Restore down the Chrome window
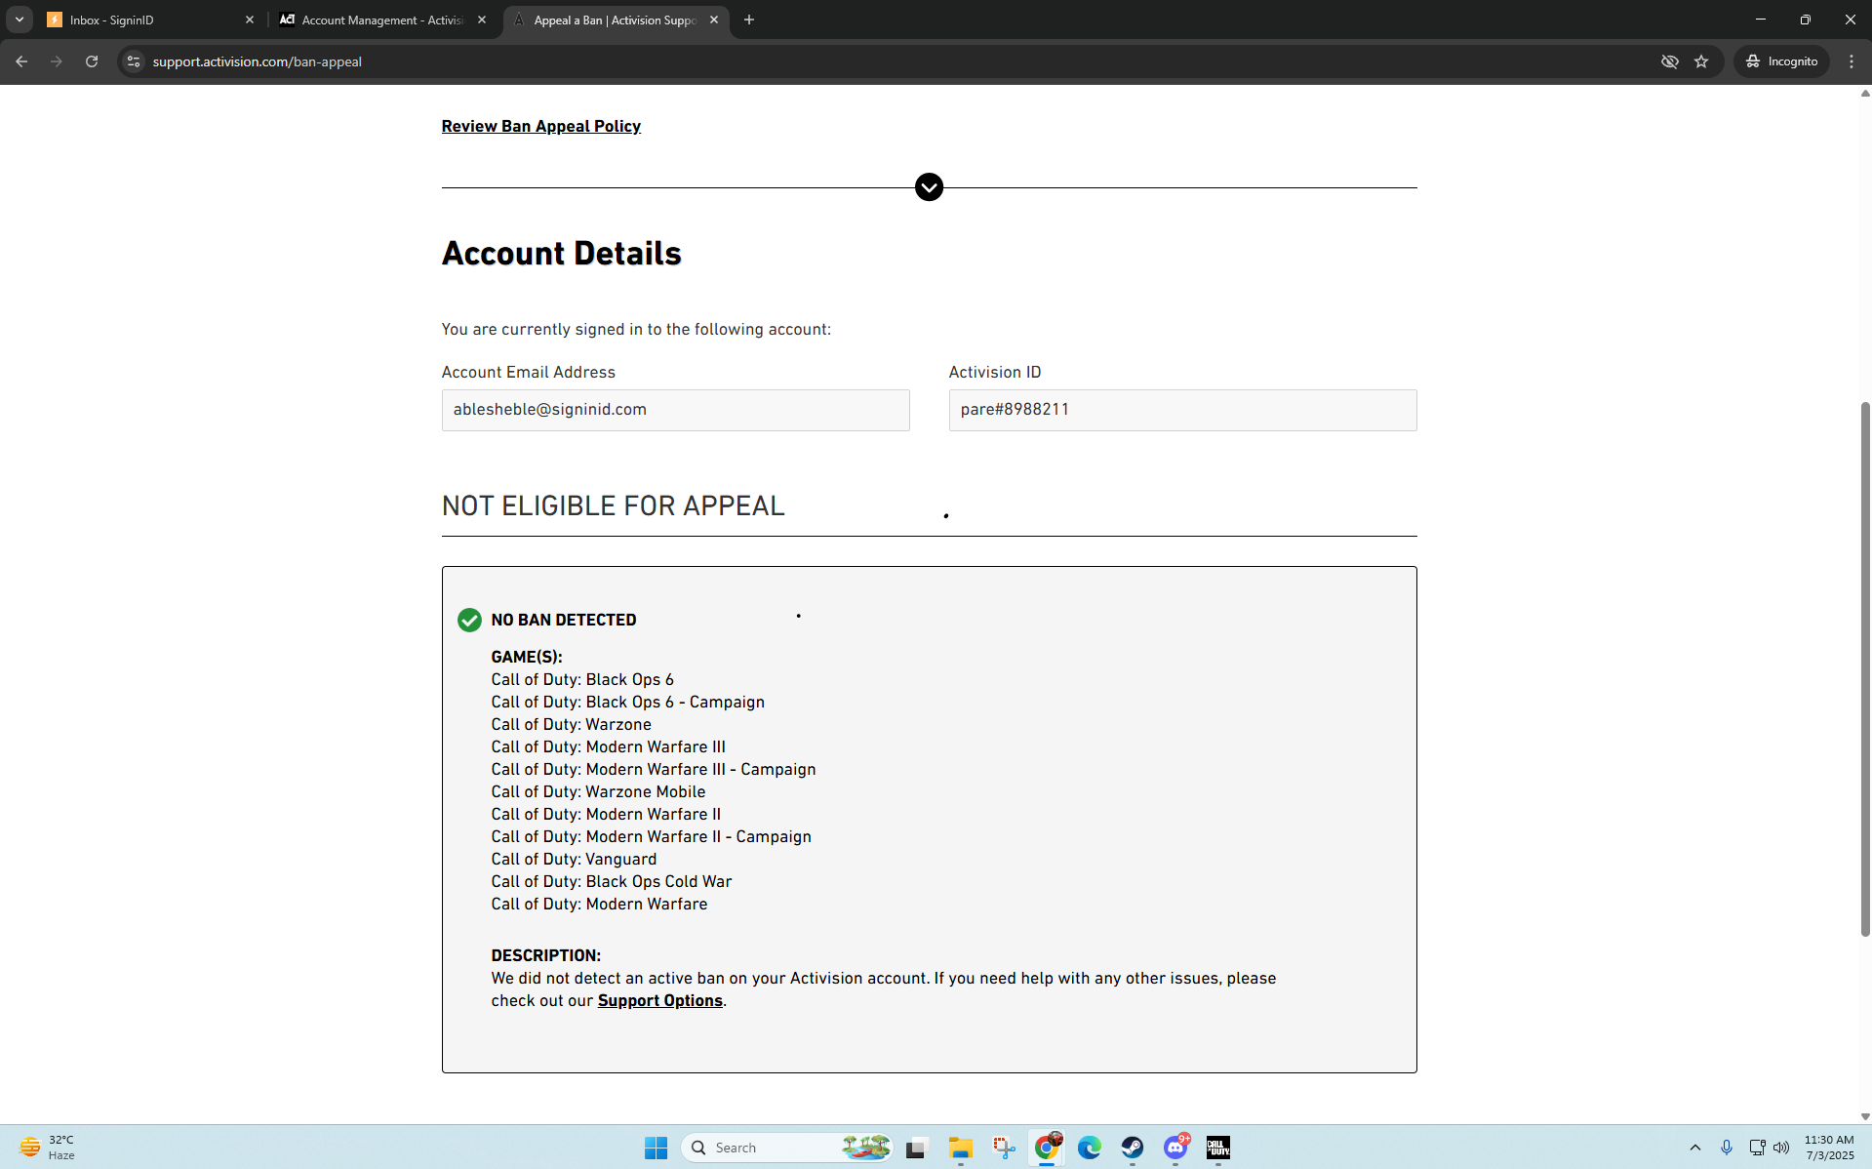Viewport: 1872px width, 1169px height. tap(1806, 20)
